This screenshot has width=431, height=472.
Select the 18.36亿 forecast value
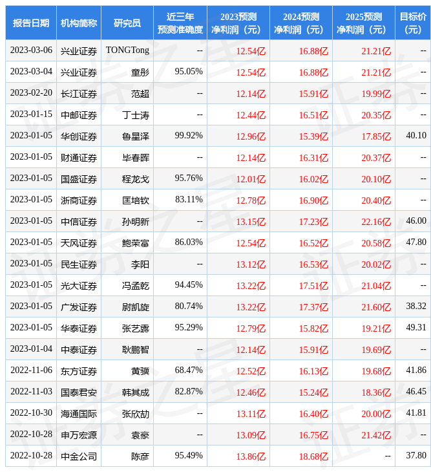[376, 392]
